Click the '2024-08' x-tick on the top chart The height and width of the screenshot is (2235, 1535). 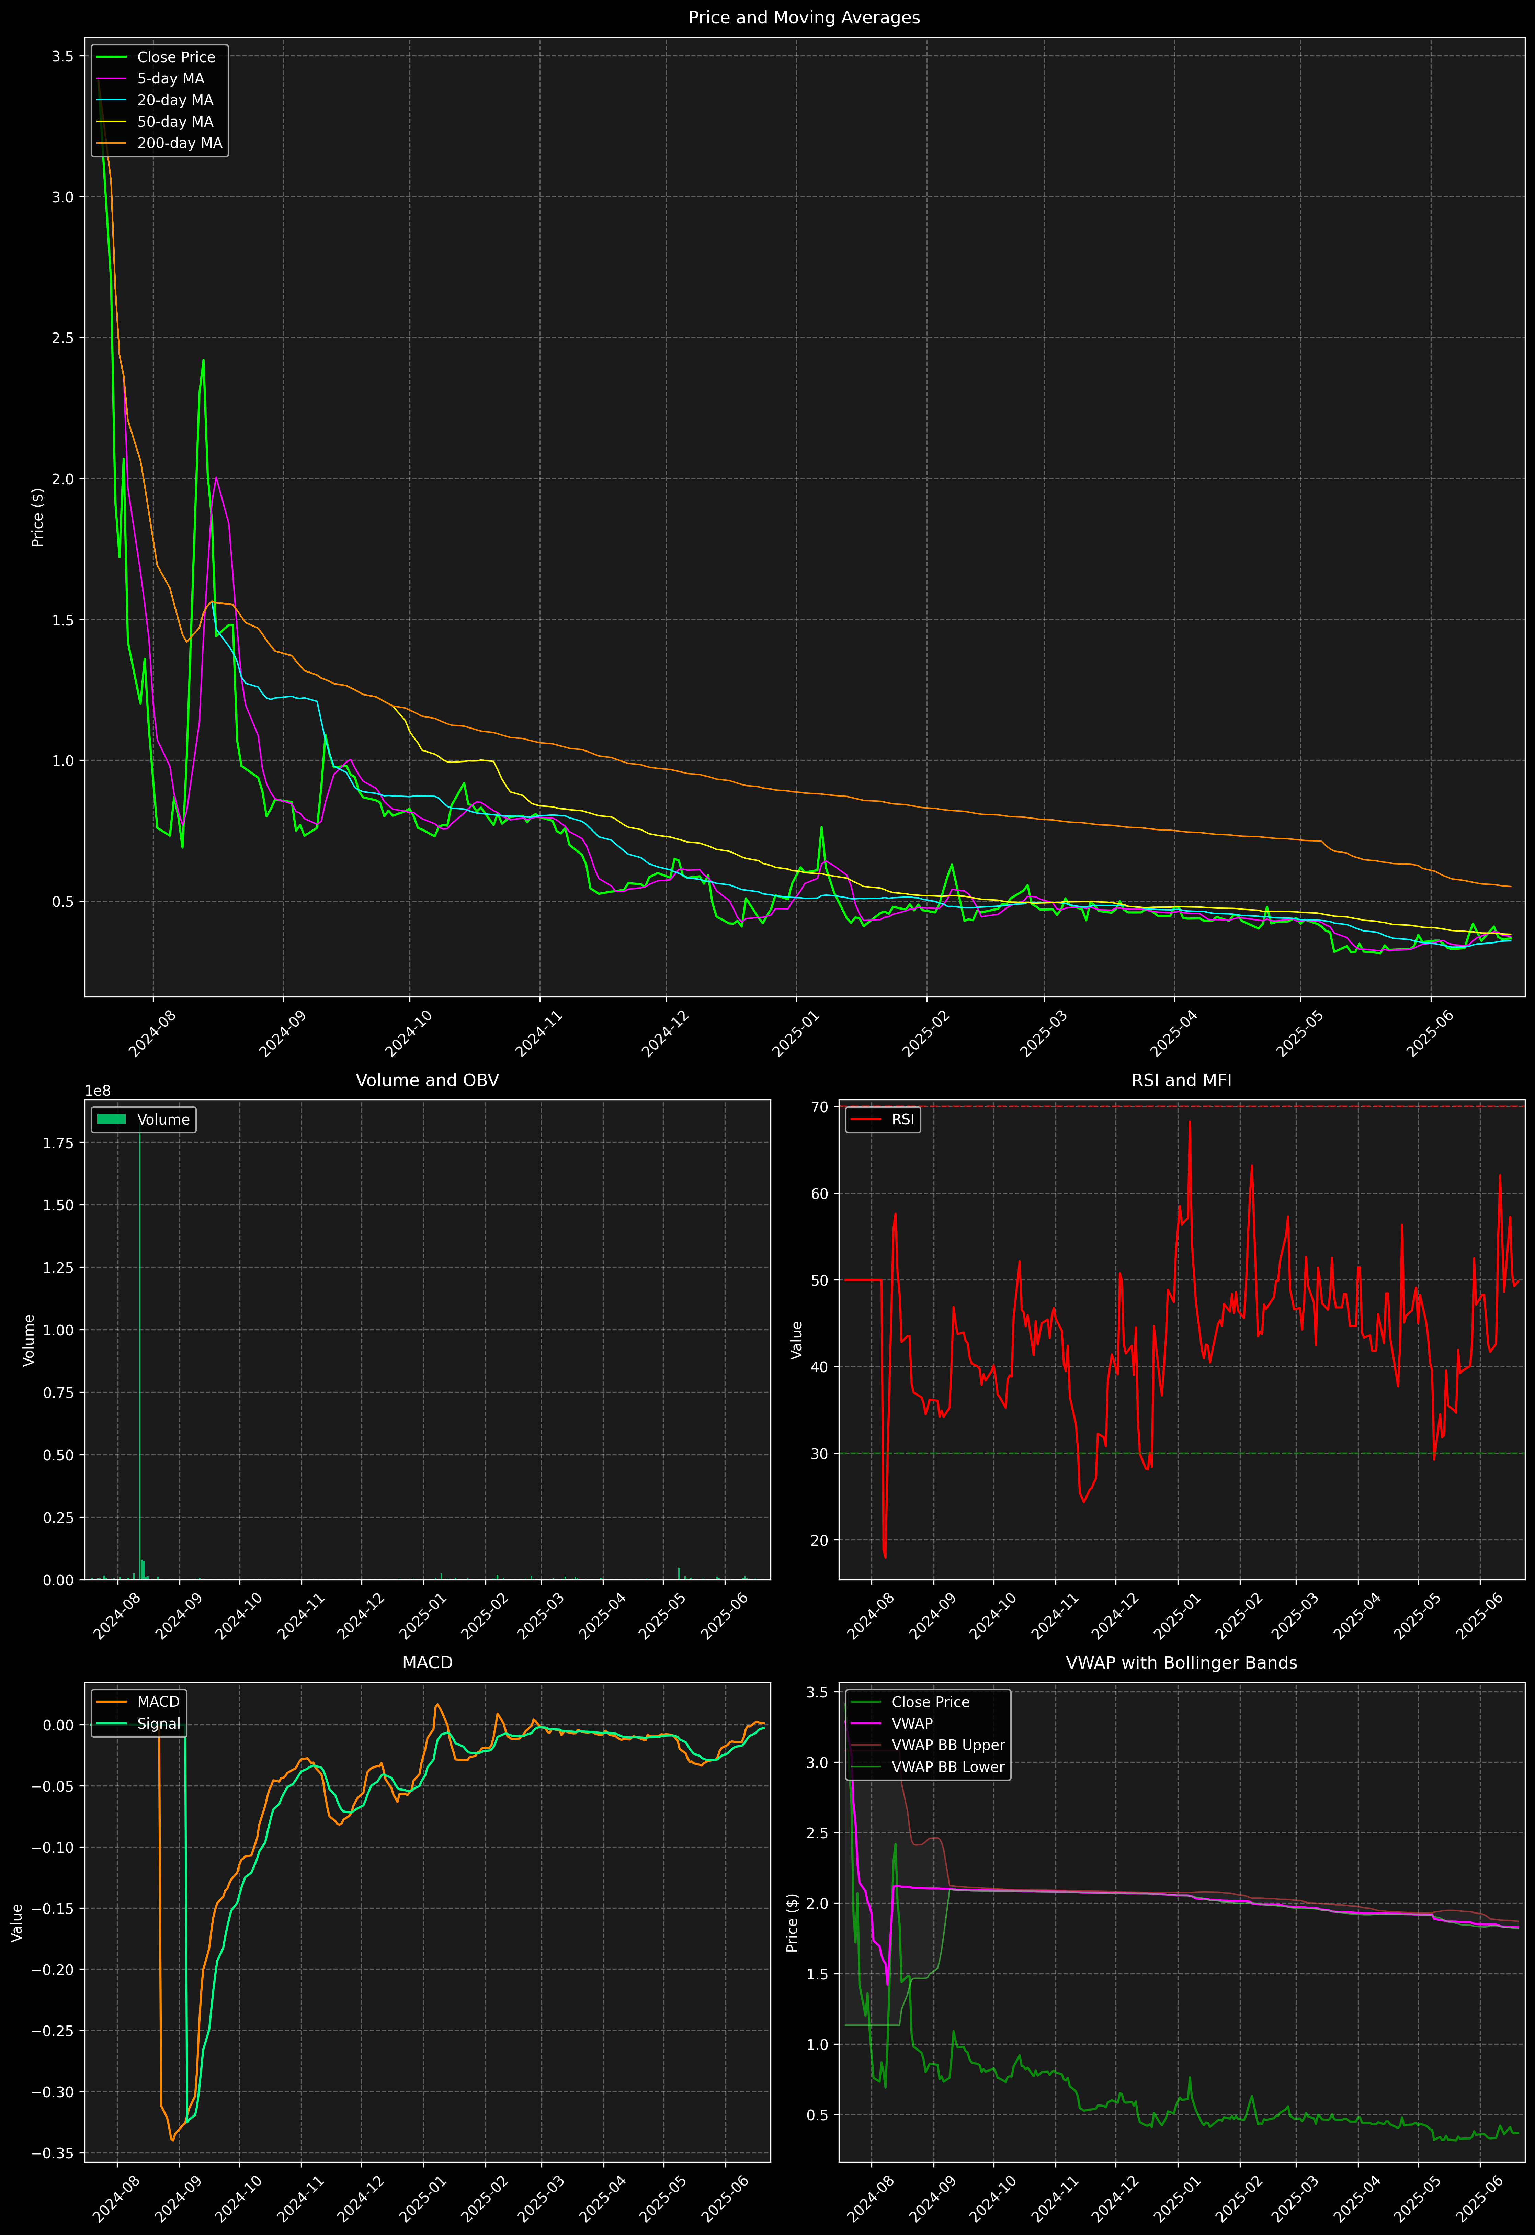(x=152, y=1033)
